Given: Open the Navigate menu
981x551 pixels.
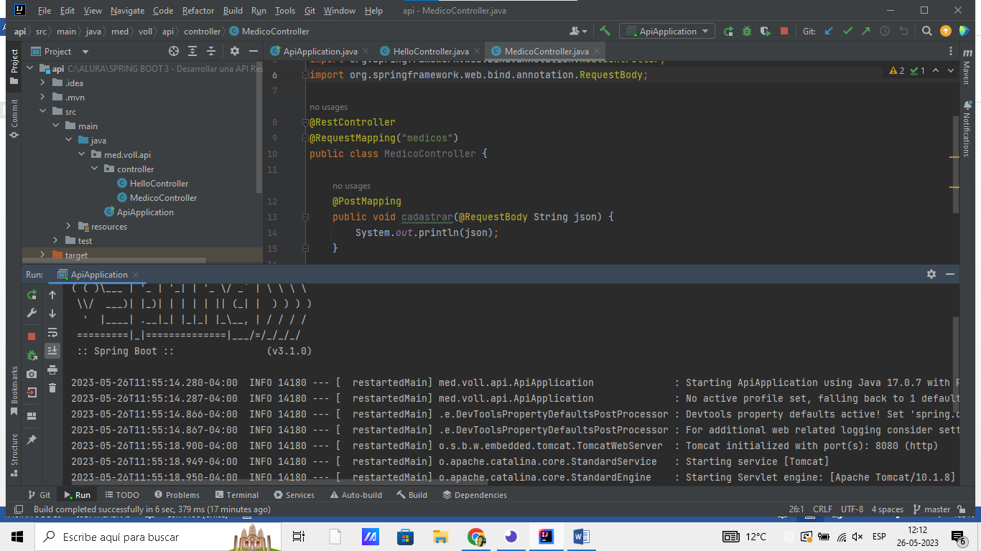Looking at the screenshot, I should coord(127,11).
